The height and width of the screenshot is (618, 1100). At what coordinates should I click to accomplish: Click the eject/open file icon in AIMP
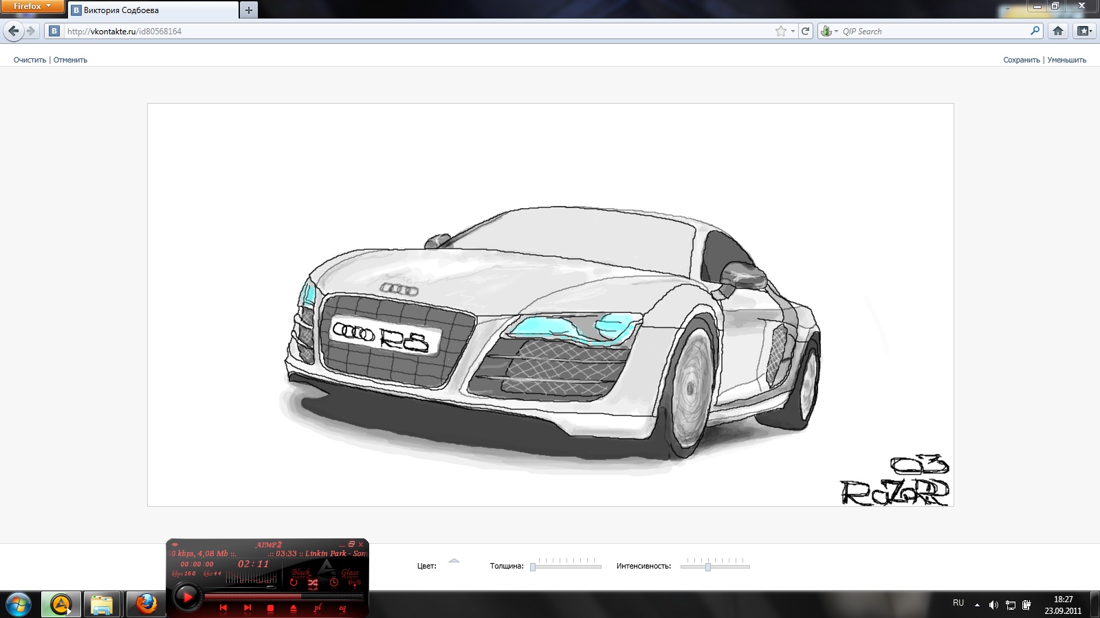click(x=294, y=608)
